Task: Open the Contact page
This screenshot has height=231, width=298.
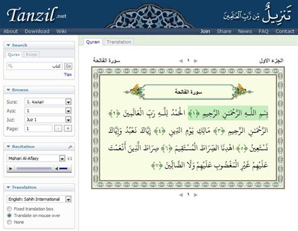Action: 285,31
